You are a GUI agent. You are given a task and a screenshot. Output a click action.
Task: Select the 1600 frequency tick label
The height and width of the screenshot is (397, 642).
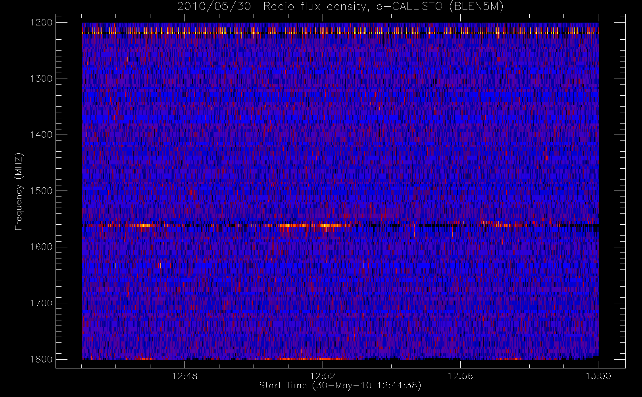(x=42, y=247)
